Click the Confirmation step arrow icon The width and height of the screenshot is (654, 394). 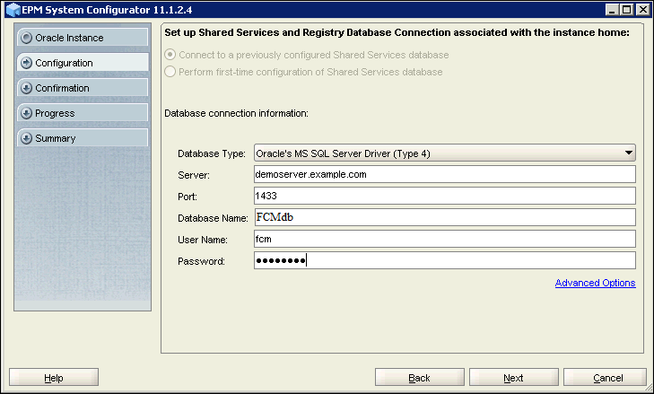pyautogui.click(x=26, y=89)
